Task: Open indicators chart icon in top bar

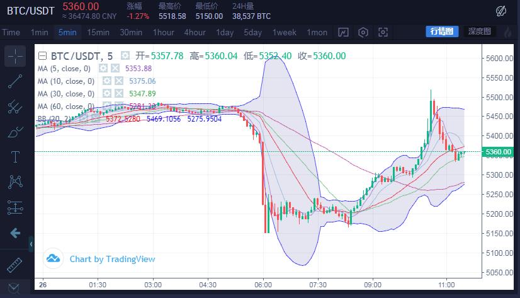Action: (x=343, y=32)
